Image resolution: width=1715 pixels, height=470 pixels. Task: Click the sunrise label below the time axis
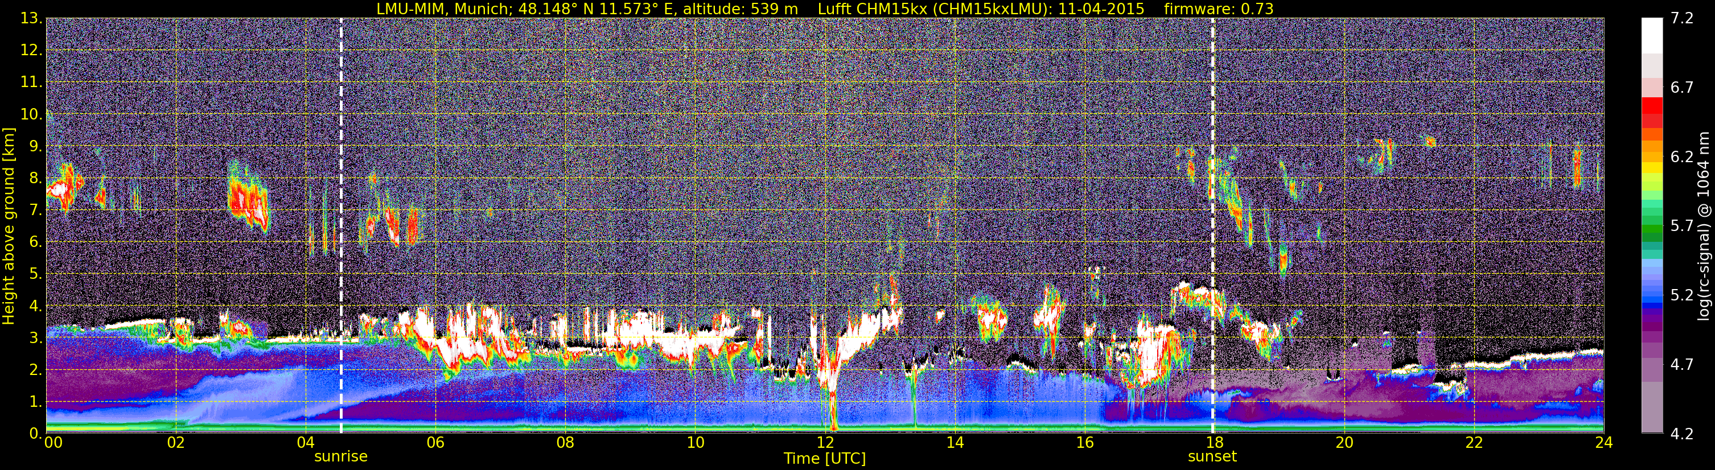click(x=341, y=457)
